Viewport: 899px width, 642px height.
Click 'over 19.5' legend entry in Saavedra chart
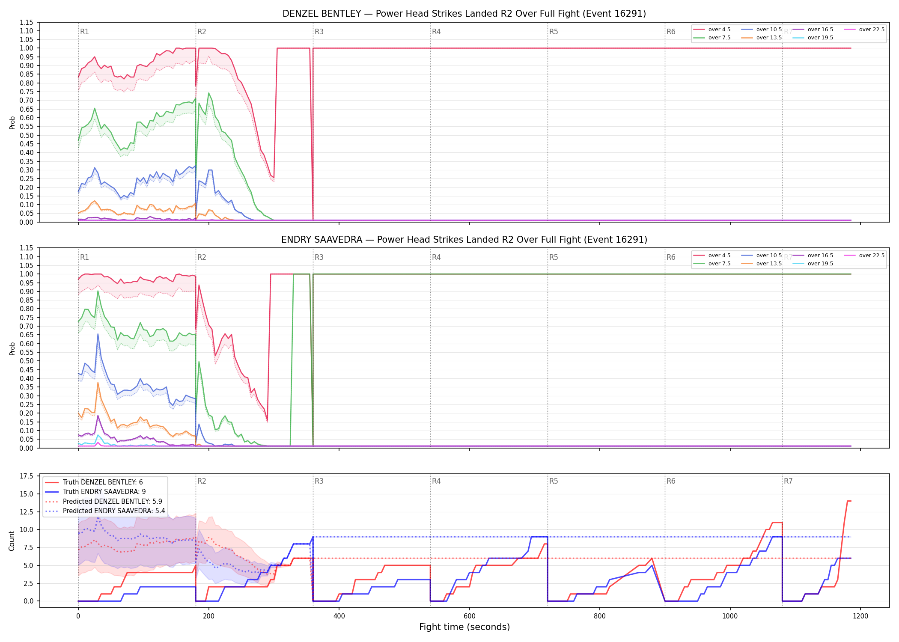pyautogui.click(x=813, y=264)
